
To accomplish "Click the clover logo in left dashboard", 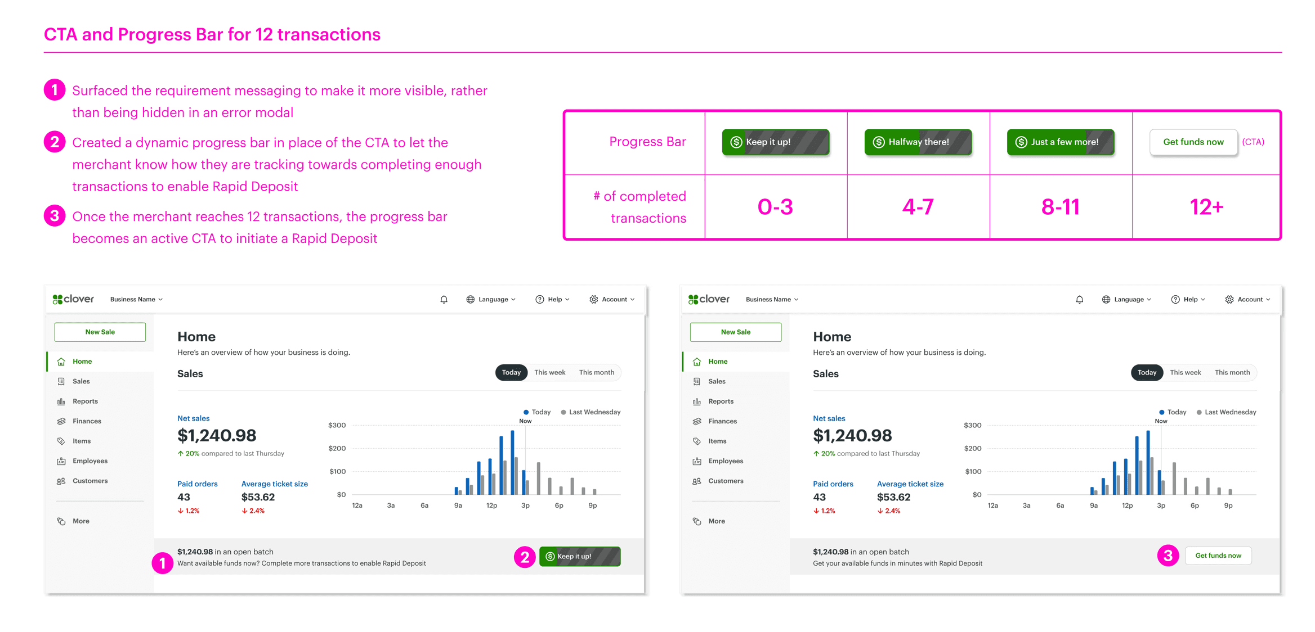I will pos(73,299).
